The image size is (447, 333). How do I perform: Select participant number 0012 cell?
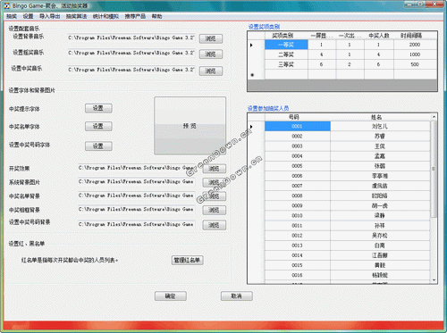pyautogui.click(x=298, y=236)
